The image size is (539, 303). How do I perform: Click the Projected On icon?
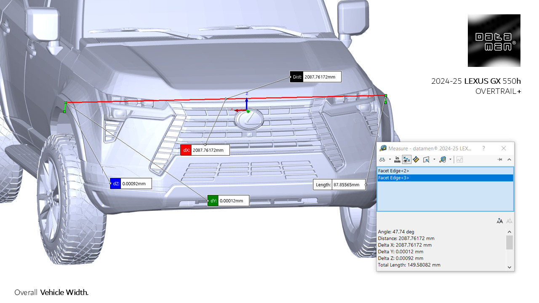pyautogui.click(x=426, y=159)
